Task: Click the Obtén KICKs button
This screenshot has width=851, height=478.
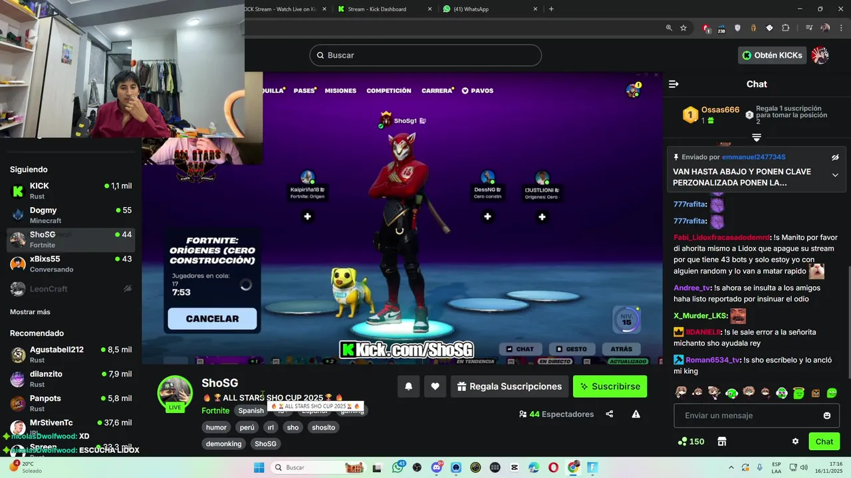Action: click(773, 55)
